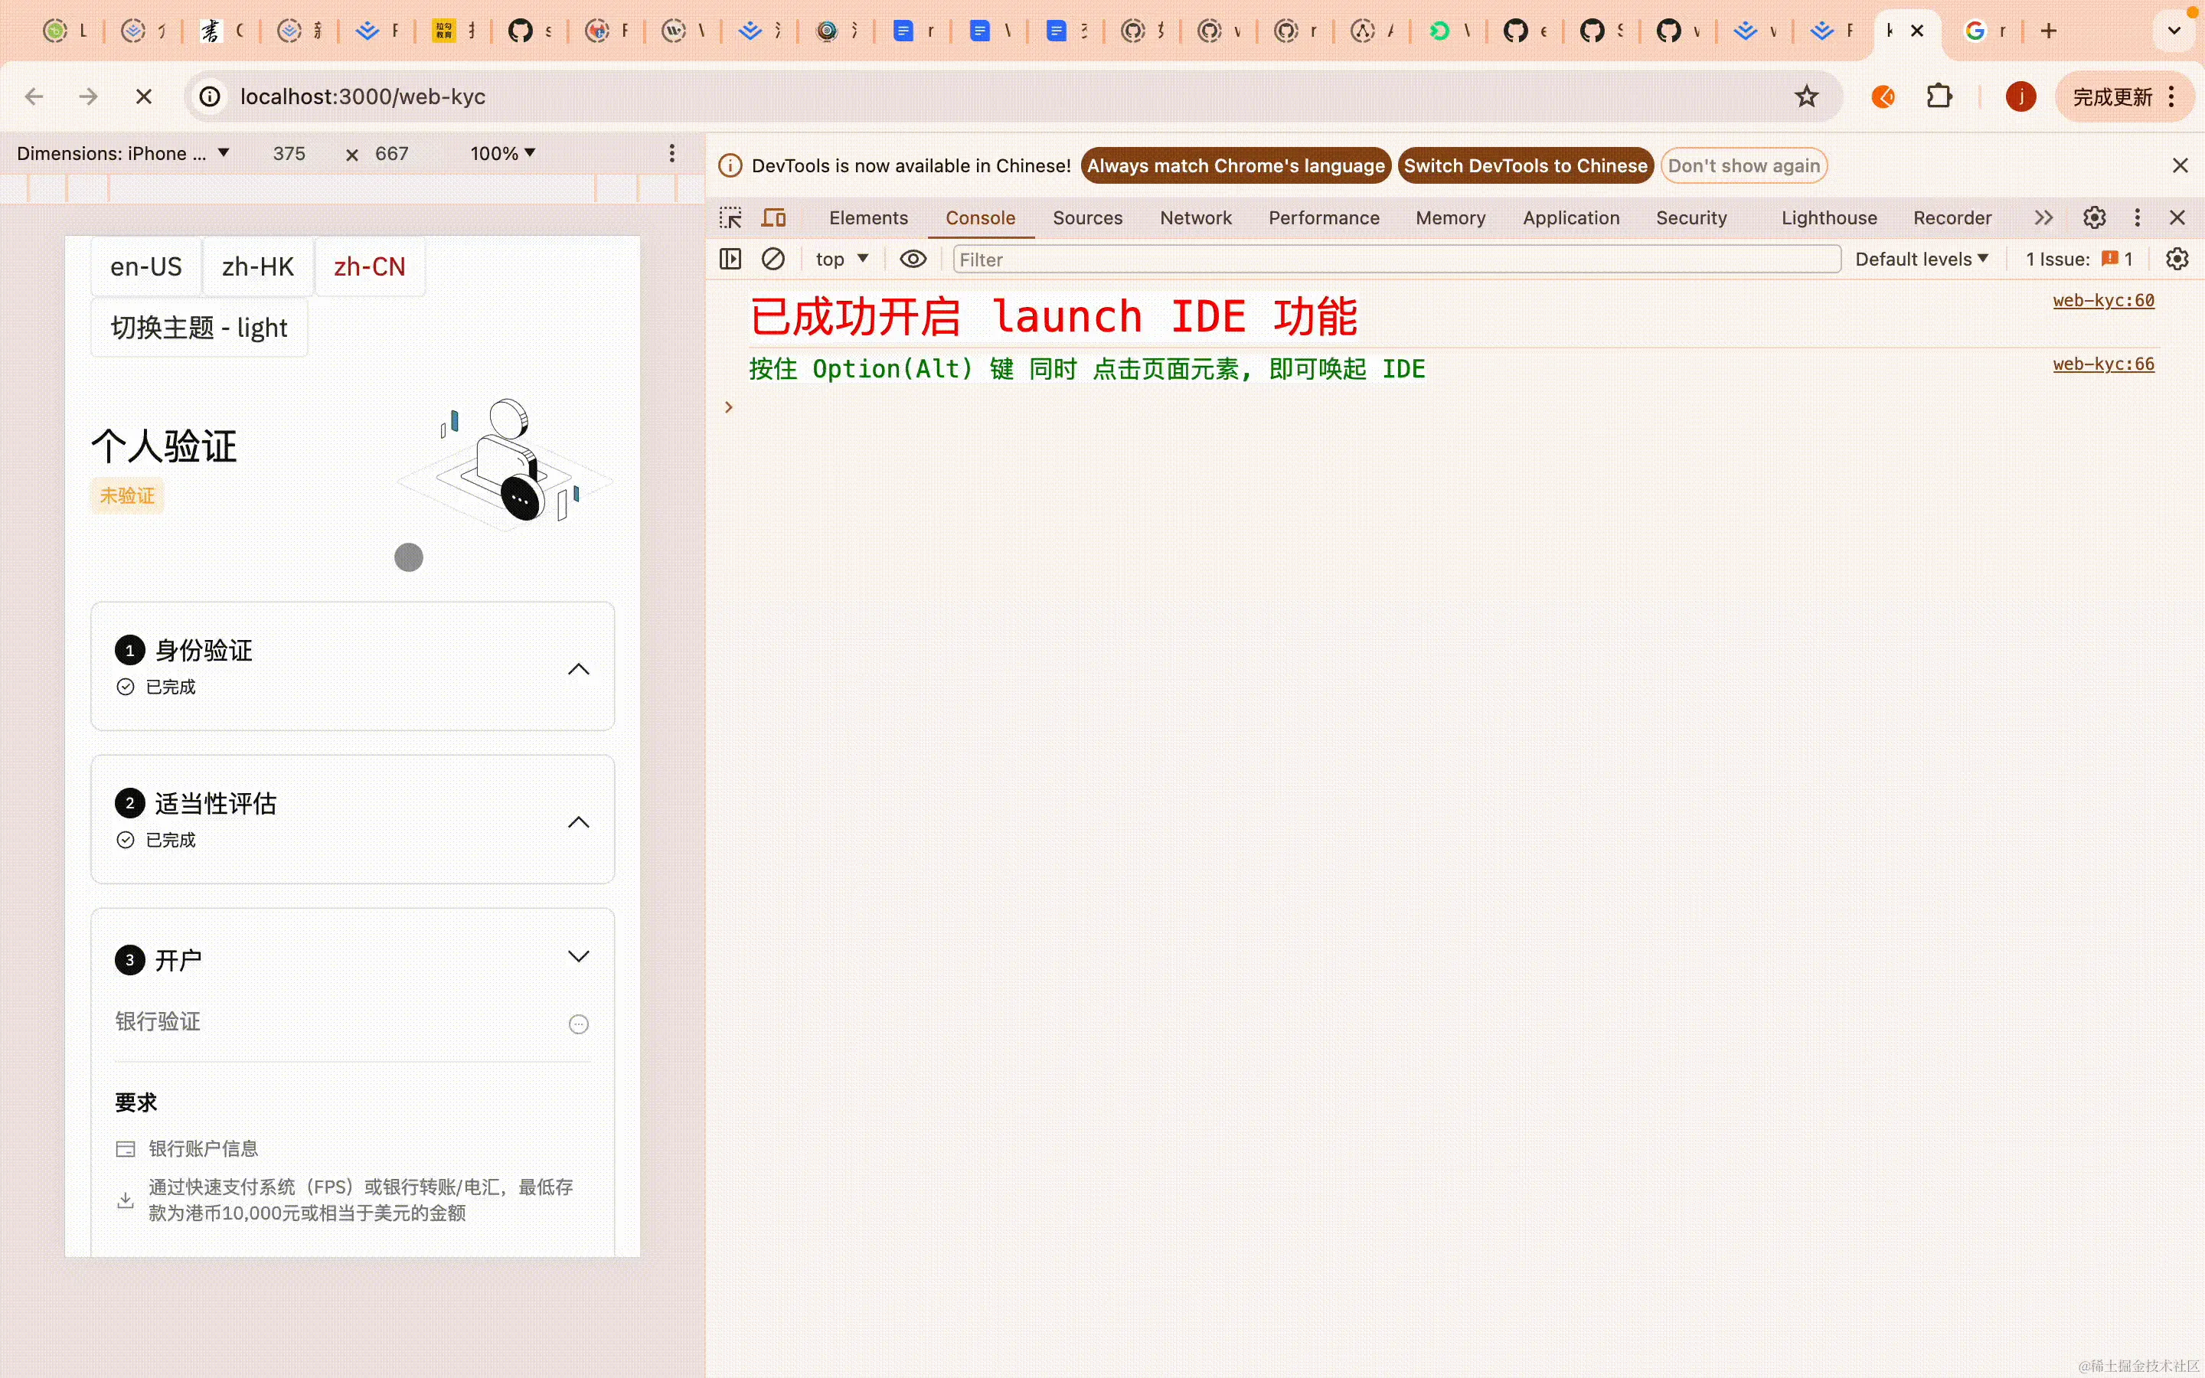Open console settings on the right
Viewport: 2205px width, 1378px height.
click(x=2177, y=259)
